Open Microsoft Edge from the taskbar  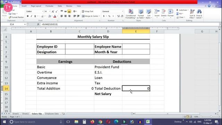point(116,122)
